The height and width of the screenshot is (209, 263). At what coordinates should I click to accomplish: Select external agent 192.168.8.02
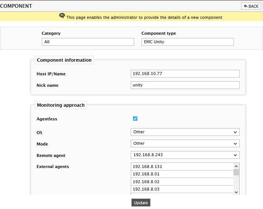point(182,182)
